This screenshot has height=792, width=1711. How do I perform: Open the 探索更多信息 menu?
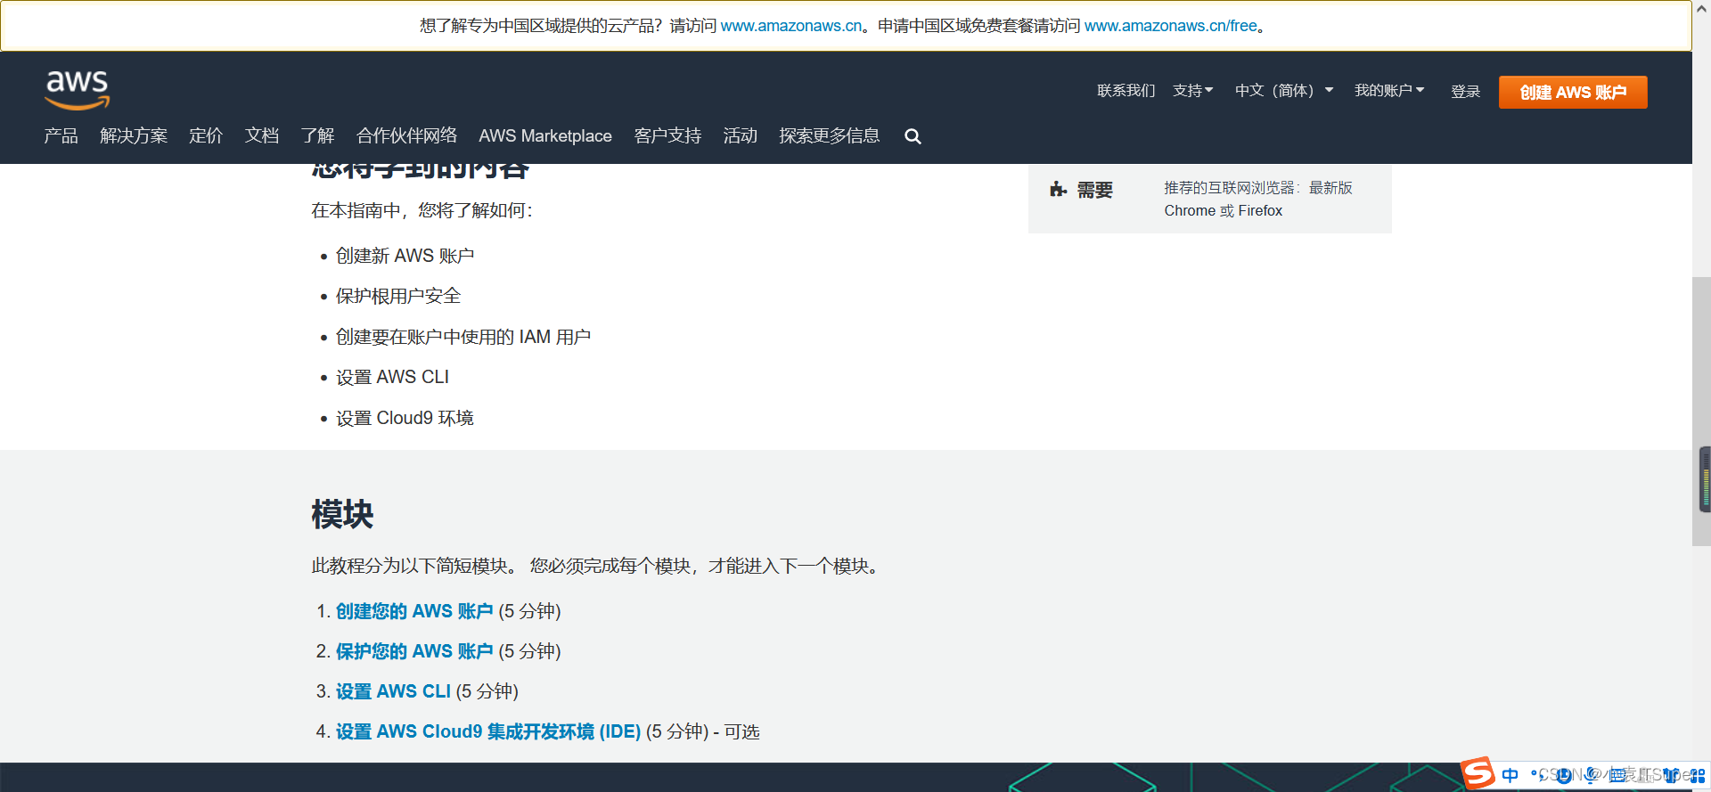[x=829, y=135]
